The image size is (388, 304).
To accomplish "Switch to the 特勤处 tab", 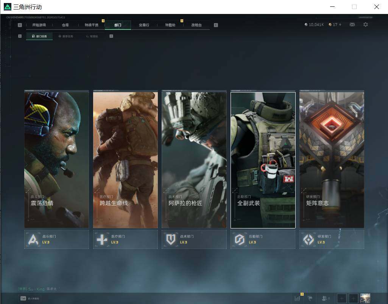I will click(170, 25).
